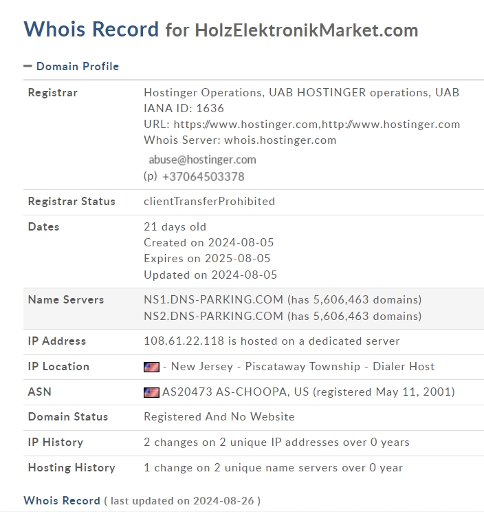Click the Registered And No Website value
The height and width of the screenshot is (512, 484).
(x=219, y=417)
